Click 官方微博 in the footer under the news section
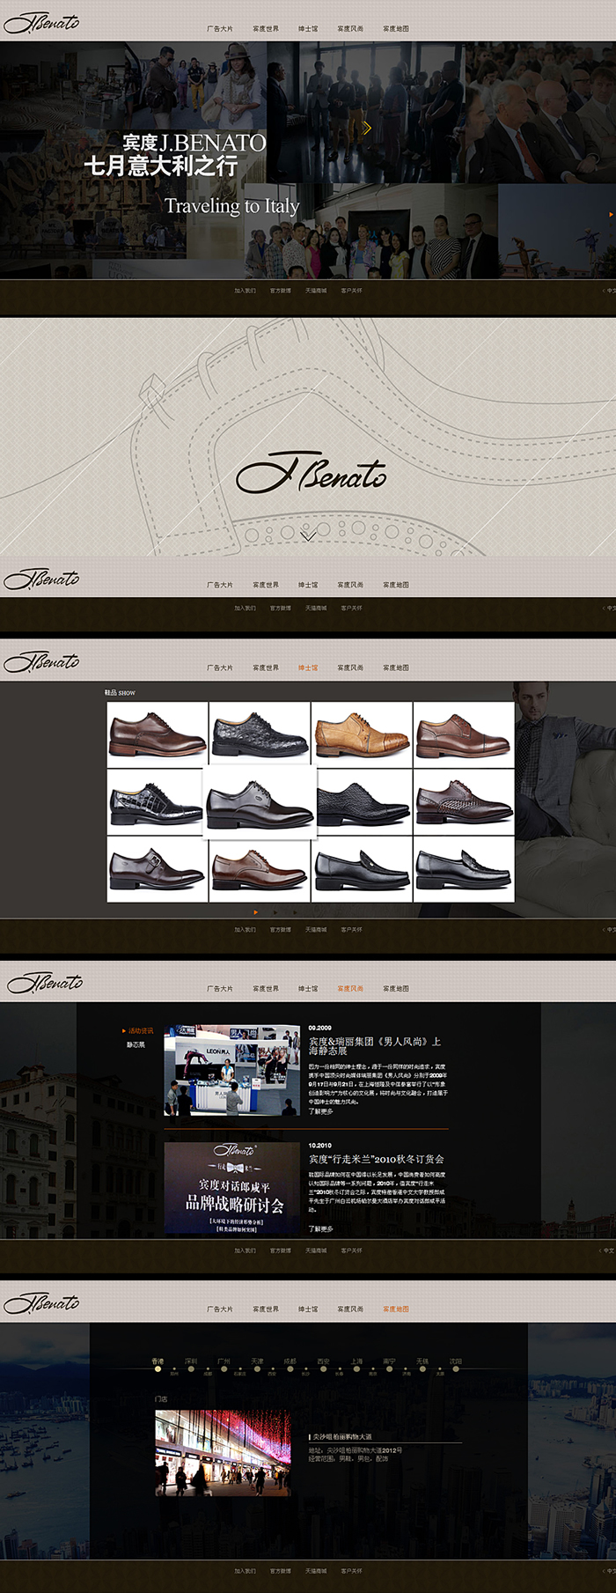This screenshot has width=616, height=1593. pyautogui.click(x=281, y=1250)
